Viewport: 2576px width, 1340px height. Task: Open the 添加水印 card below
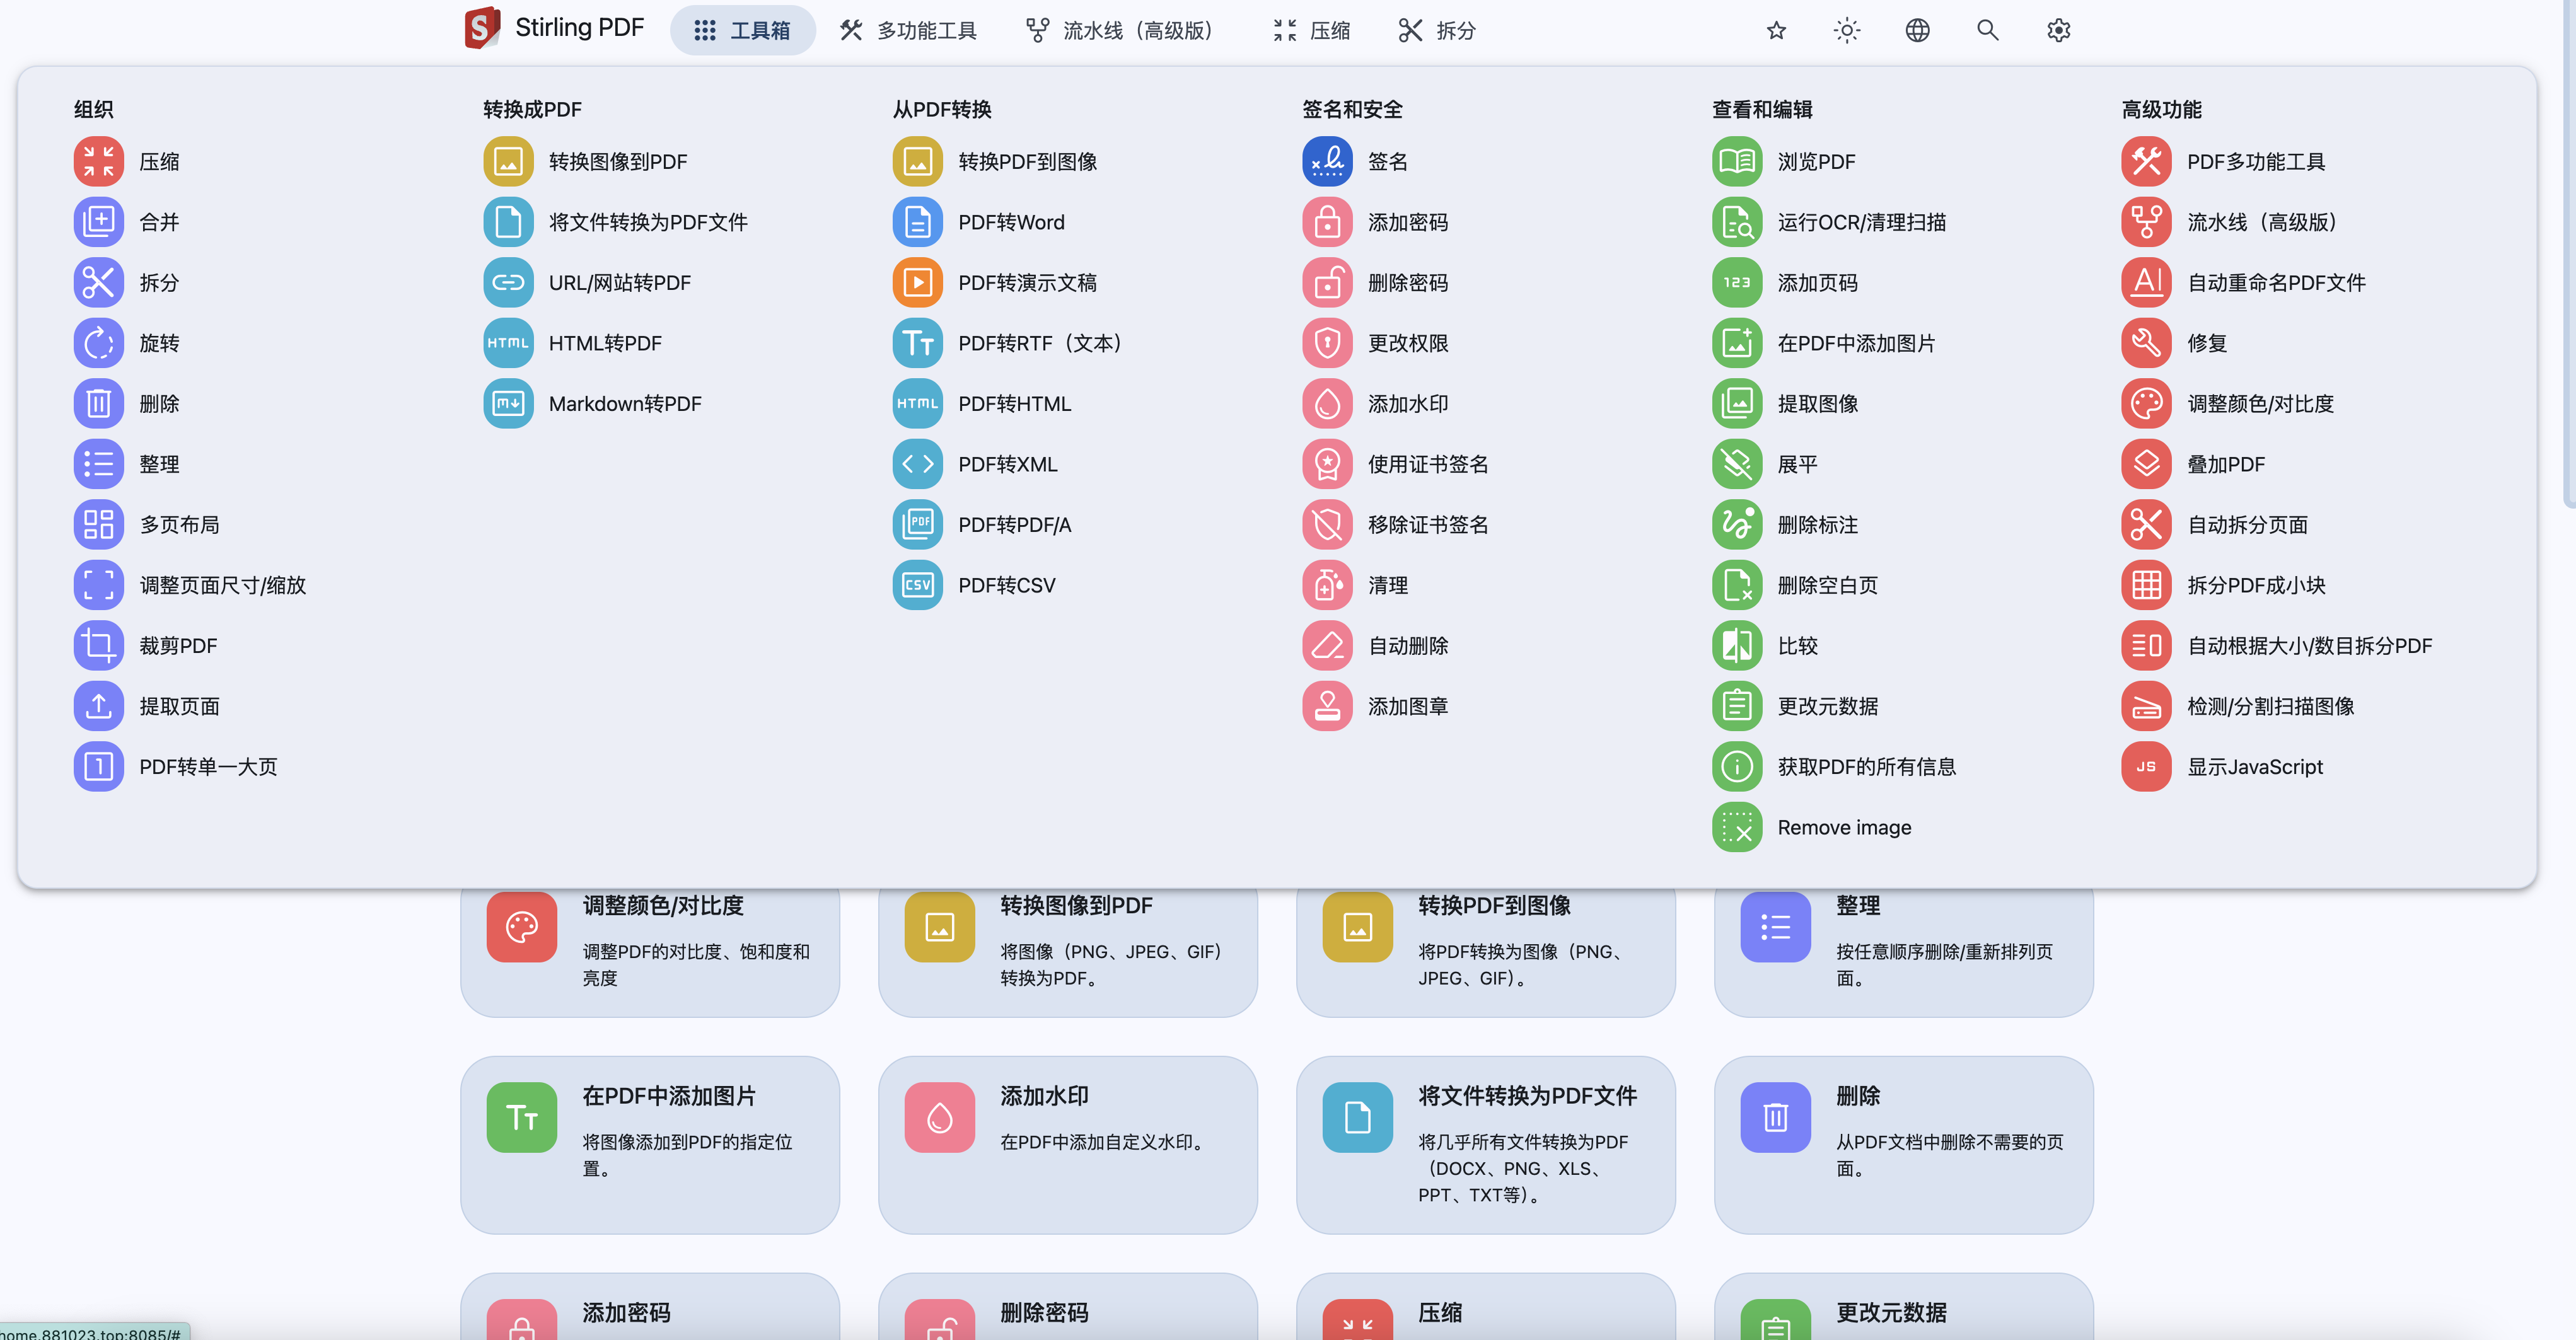click(1067, 1144)
